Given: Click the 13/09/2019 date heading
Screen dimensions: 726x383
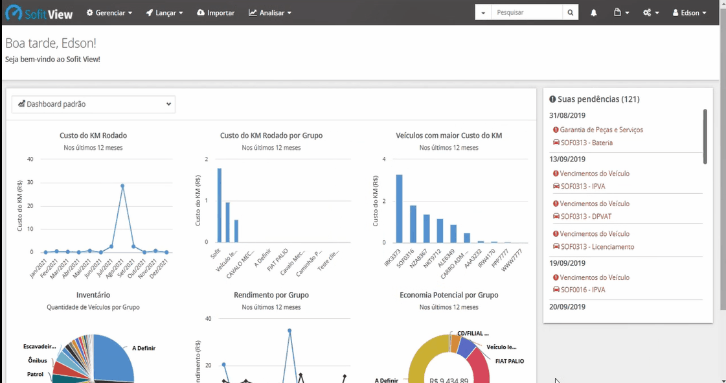Looking at the screenshot, I should [567, 159].
